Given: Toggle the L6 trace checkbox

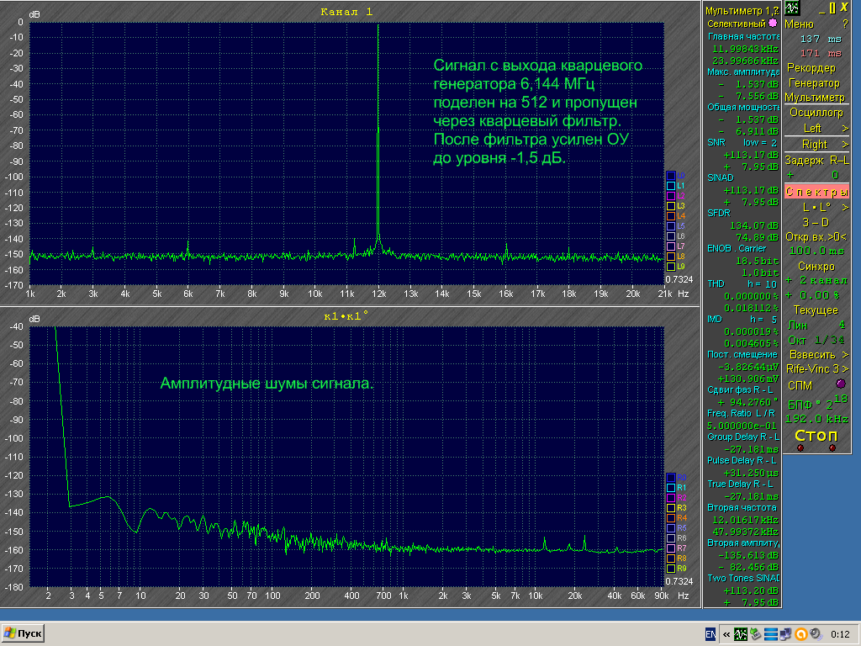Looking at the screenshot, I should [670, 236].
